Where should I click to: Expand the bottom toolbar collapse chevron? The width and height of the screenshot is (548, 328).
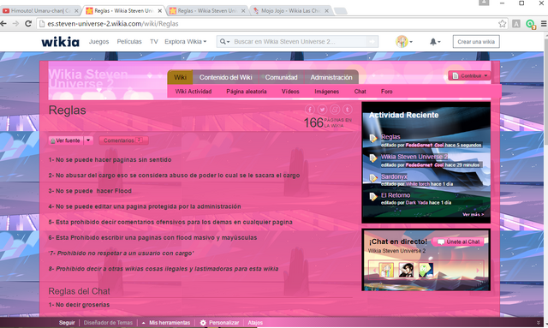pos(539,323)
